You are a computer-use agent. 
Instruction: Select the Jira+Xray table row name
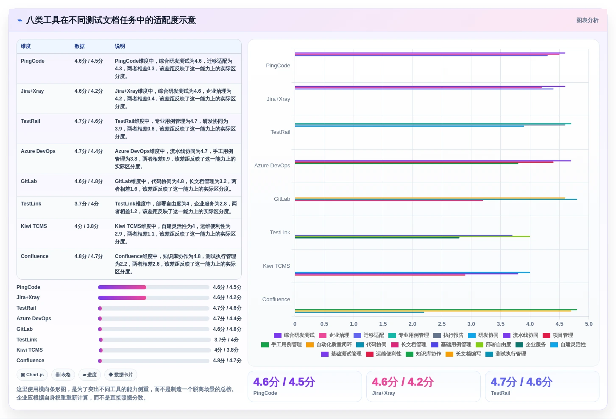(x=32, y=91)
